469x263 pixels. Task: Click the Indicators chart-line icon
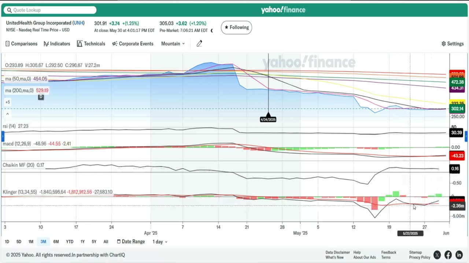pos(46,43)
